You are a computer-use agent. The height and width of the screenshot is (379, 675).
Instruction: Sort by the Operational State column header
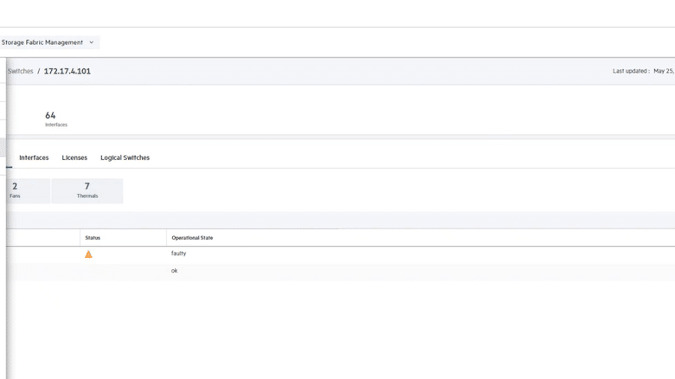(192, 238)
